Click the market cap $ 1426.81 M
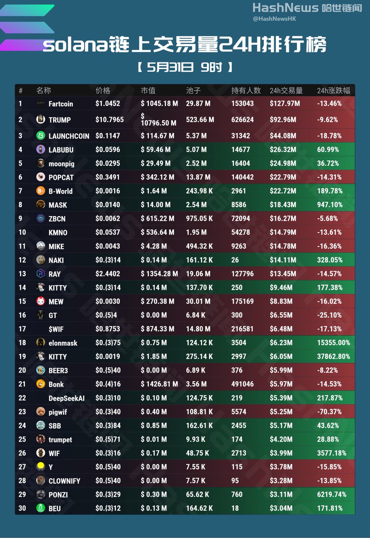This screenshot has height=538, width=370. (159, 384)
